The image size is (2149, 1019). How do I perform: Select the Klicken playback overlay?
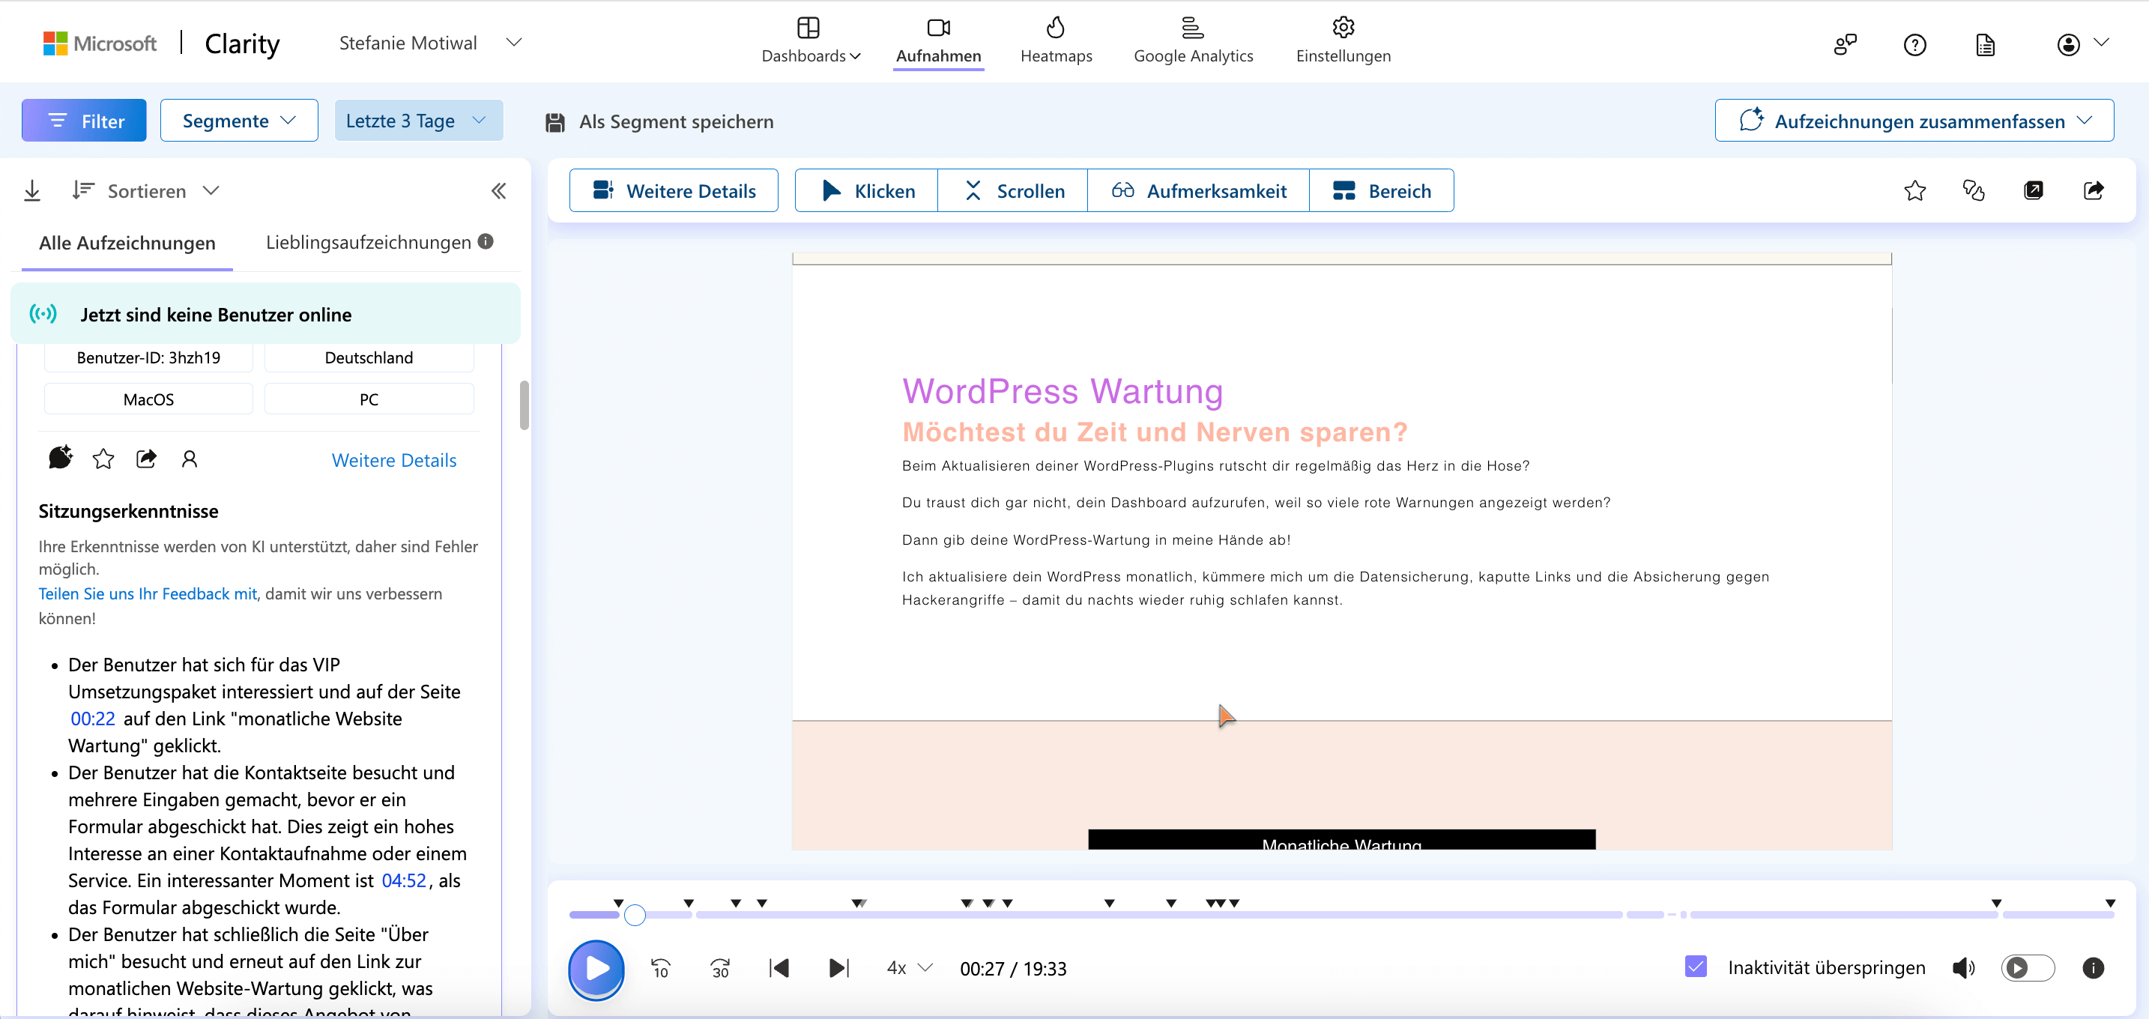[x=865, y=190]
